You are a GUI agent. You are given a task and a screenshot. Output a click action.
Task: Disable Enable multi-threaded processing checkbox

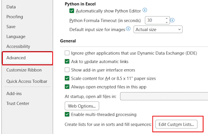point(67,114)
